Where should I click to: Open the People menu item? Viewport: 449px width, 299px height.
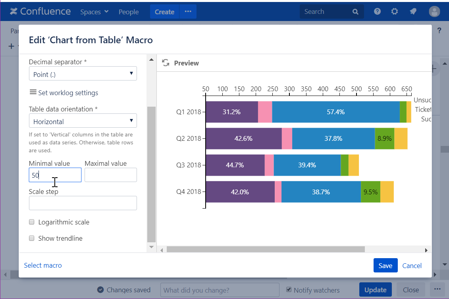[129, 12]
